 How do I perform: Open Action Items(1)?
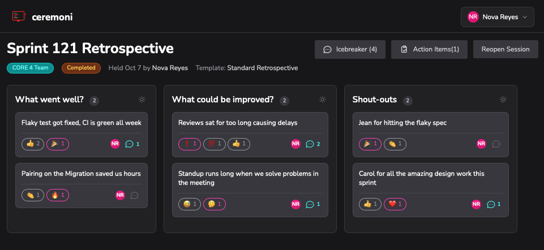tap(429, 49)
